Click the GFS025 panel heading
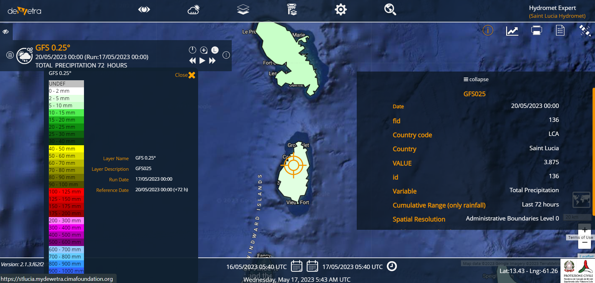Image resolution: width=595 pixels, height=283 pixels. [474, 94]
